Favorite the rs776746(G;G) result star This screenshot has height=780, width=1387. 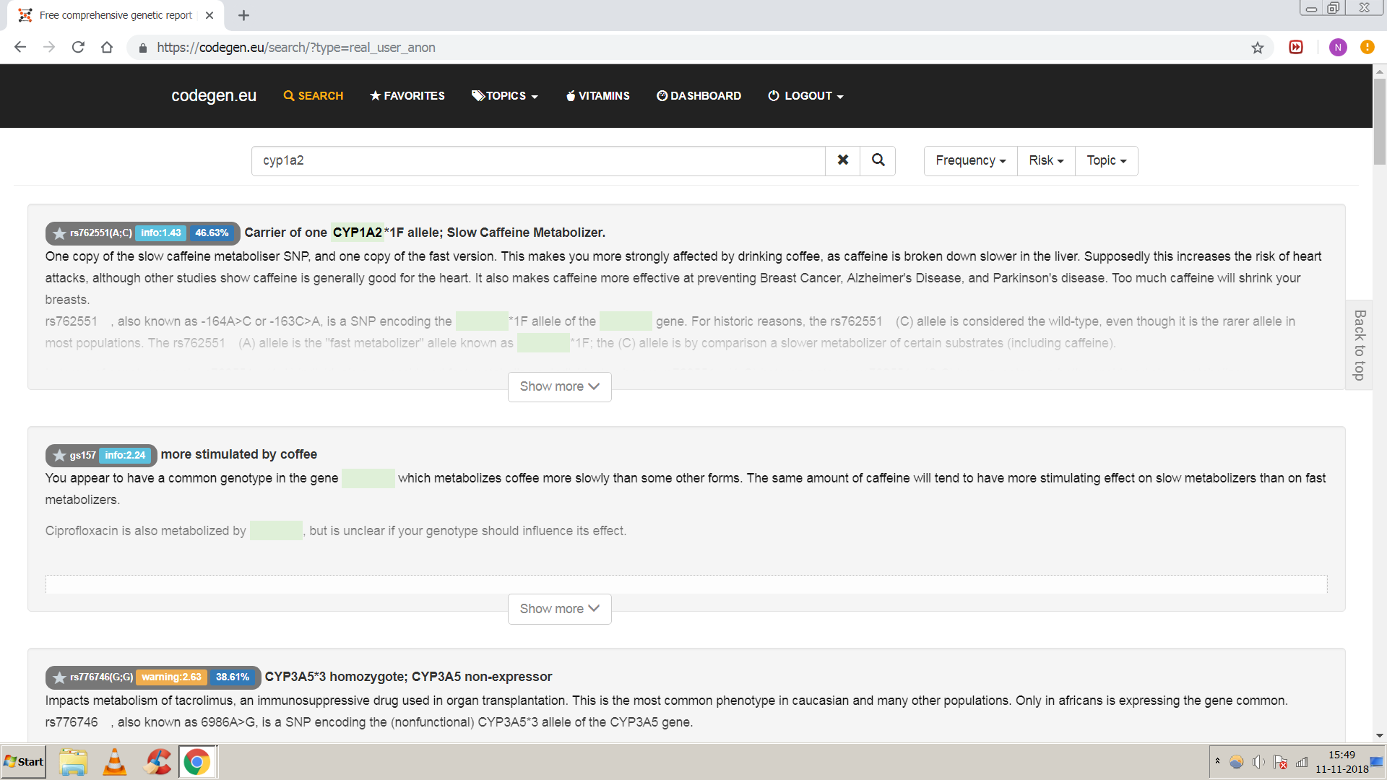(59, 677)
